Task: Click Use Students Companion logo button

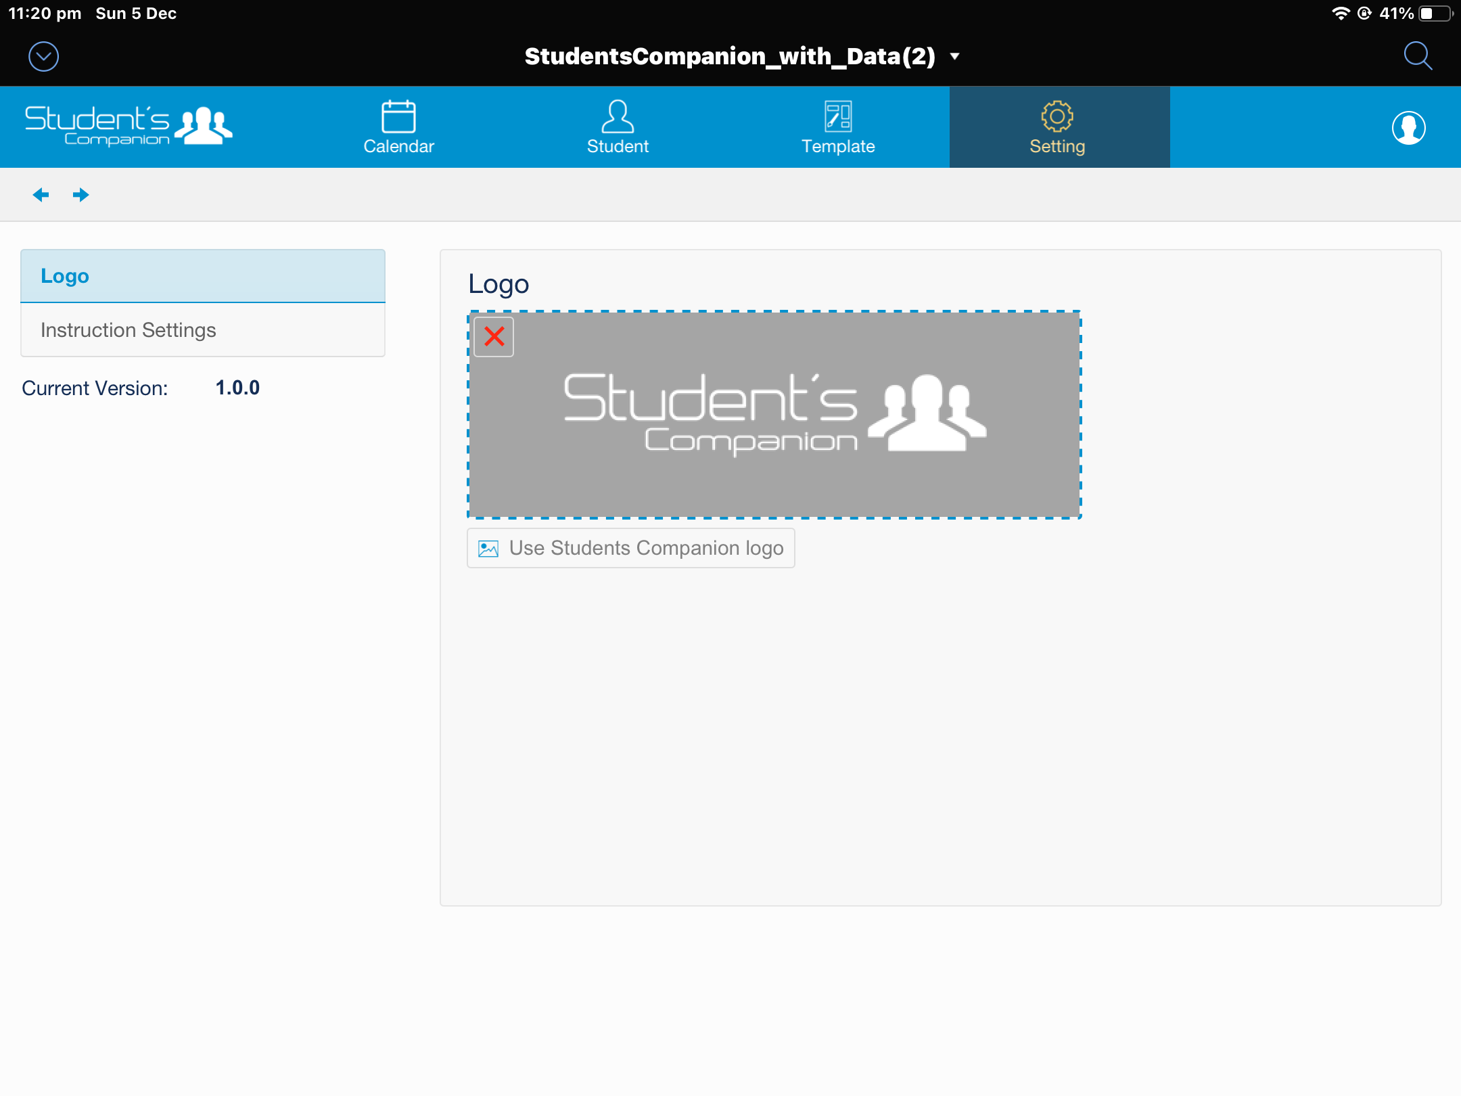Action: pyautogui.click(x=631, y=548)
